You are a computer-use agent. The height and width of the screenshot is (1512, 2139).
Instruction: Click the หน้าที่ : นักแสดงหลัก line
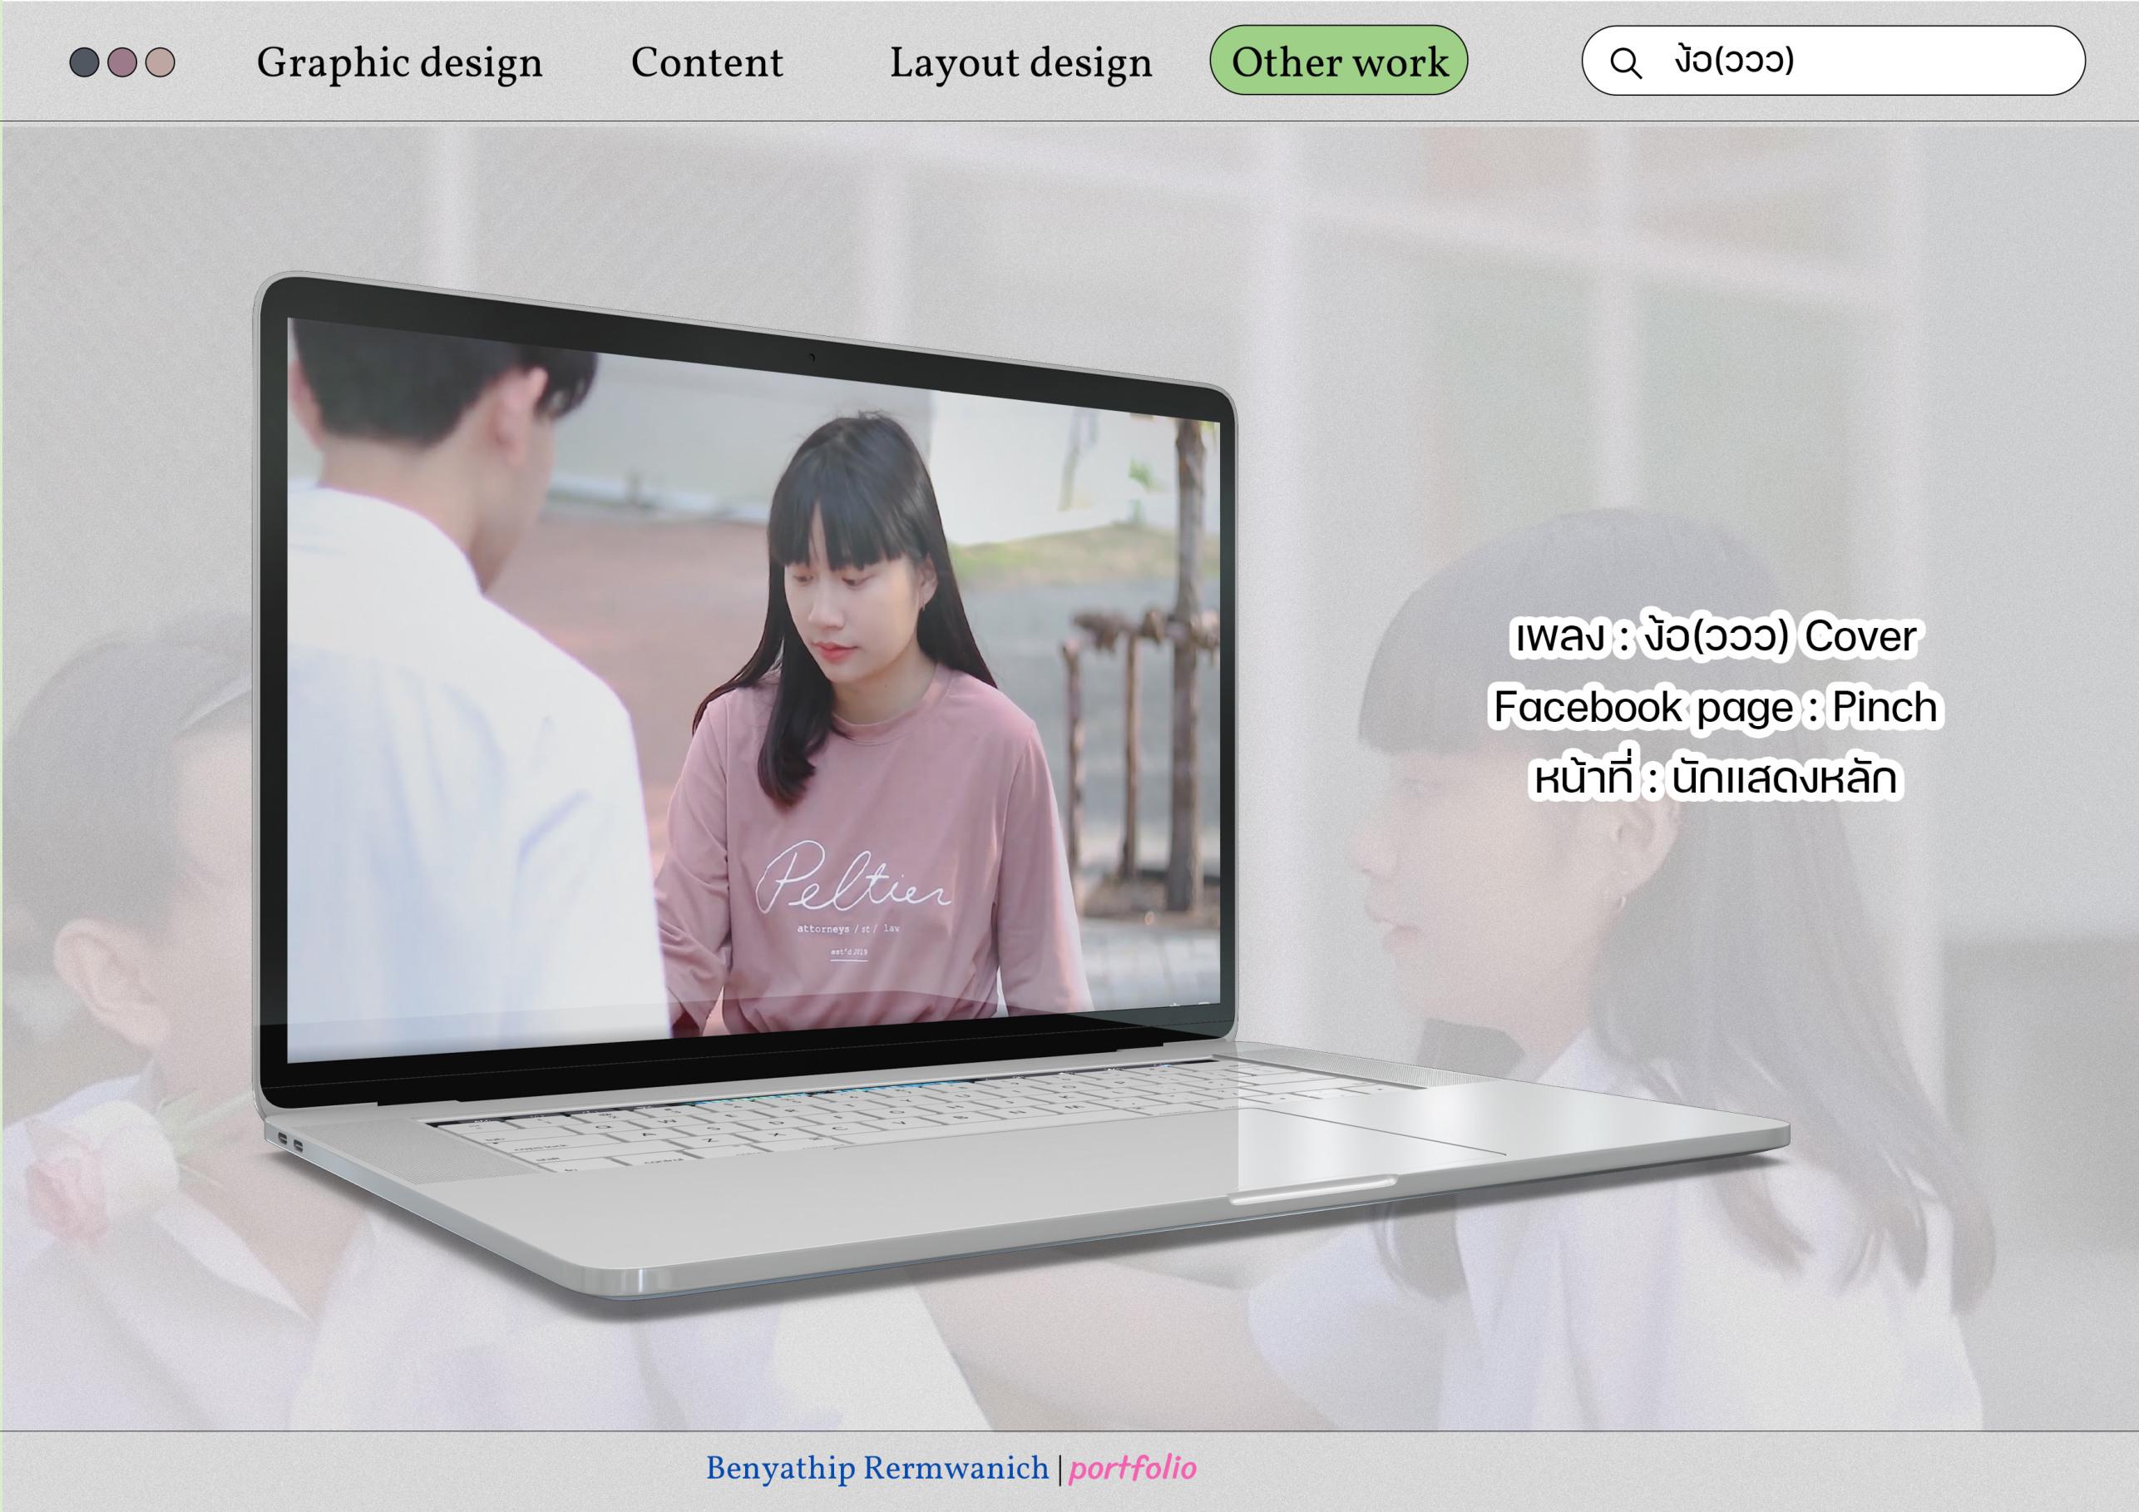click(x=1714, y=778)
